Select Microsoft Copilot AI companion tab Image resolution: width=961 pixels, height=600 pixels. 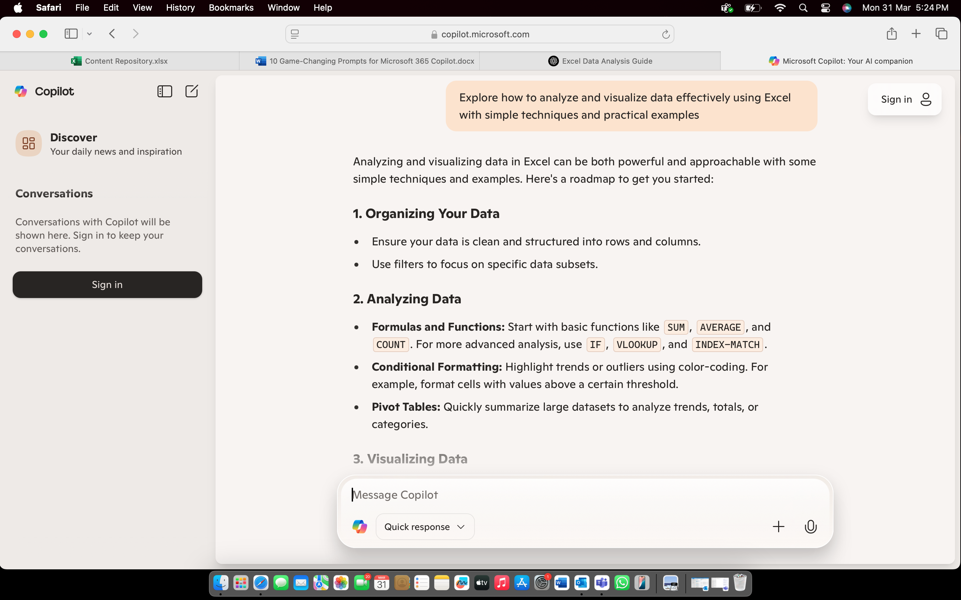(840, 61)
